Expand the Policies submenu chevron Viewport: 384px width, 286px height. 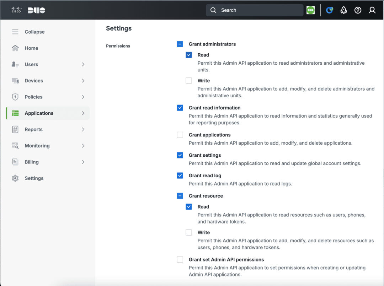point(83,97)
